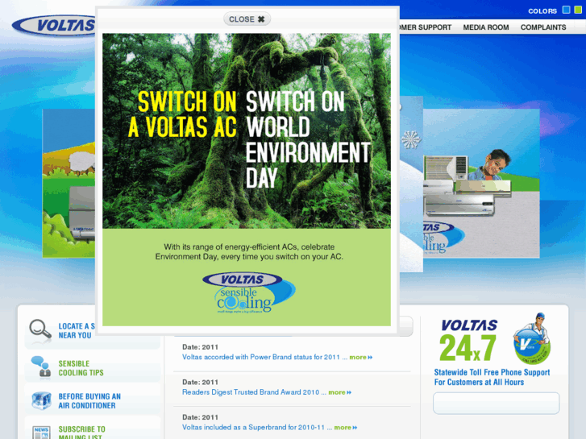Click the Voltas logo in header
The width and height of the screenshot is (586, 439).
pyautogui.click(x=53, y=26)
